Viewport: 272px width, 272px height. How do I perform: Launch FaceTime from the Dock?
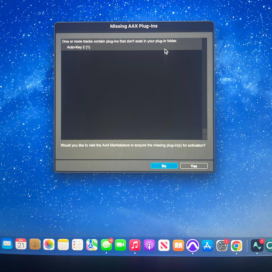[120, 245]
